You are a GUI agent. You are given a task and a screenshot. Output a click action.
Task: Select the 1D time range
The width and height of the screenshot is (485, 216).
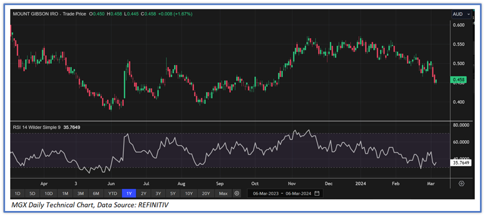17,194
